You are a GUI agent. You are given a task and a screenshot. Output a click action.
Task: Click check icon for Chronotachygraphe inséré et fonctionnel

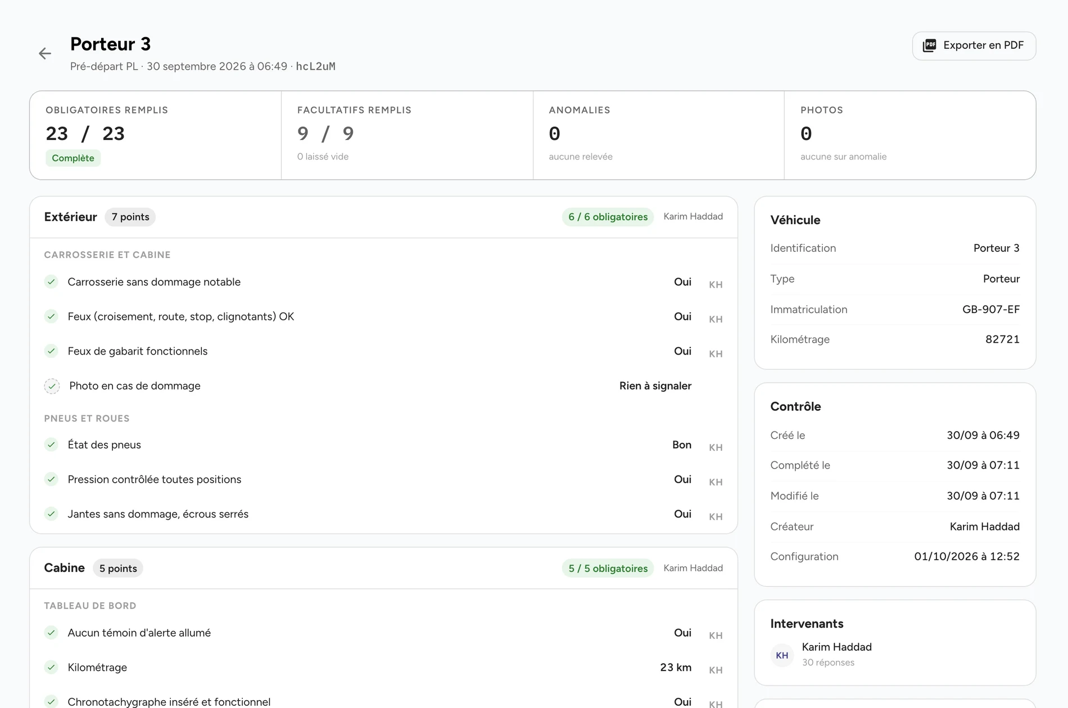51,701
